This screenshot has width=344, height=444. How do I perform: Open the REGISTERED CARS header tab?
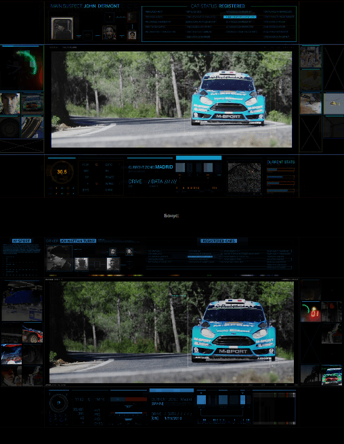tap(219, 241)
